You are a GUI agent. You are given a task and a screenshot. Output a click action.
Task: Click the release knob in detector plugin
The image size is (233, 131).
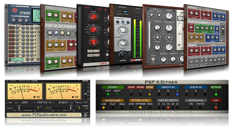pos(122,43)
